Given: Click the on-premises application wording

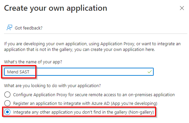Looking at the screenshot, I should point(152,95).
